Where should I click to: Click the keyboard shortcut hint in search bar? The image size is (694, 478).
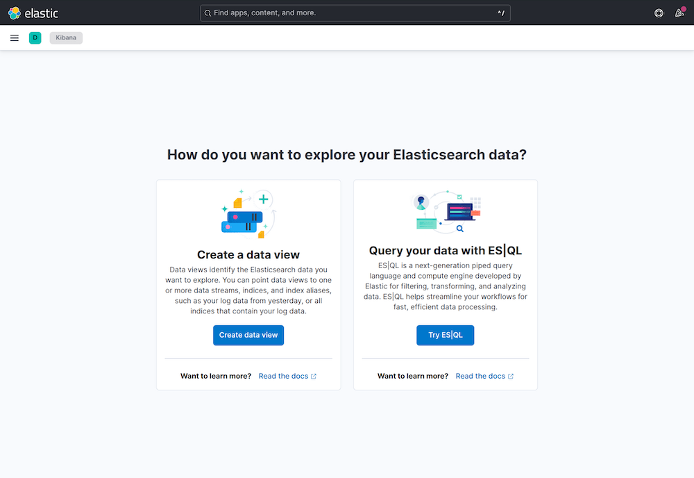pos(501,13)
